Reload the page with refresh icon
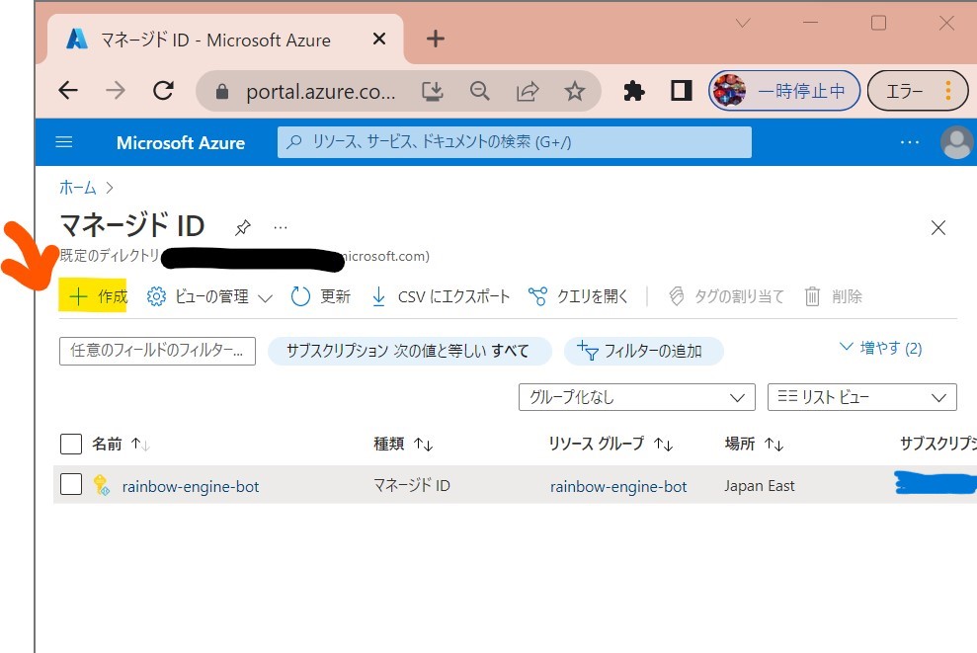Image resolution: width=977 pixels, height=653 pixels. (x=163, y=91)
